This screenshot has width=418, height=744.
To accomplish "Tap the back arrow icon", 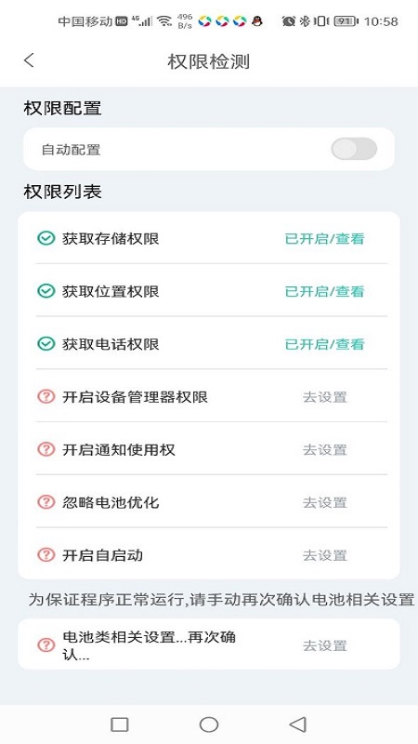I will (29, 60).
